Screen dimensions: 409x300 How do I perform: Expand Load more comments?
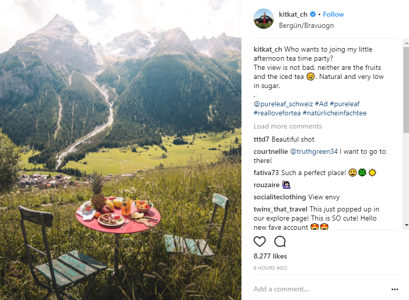[x=288, y=126]
